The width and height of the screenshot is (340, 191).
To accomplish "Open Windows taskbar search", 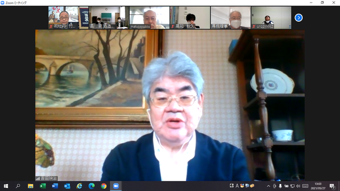I will [x=18, y=186].
